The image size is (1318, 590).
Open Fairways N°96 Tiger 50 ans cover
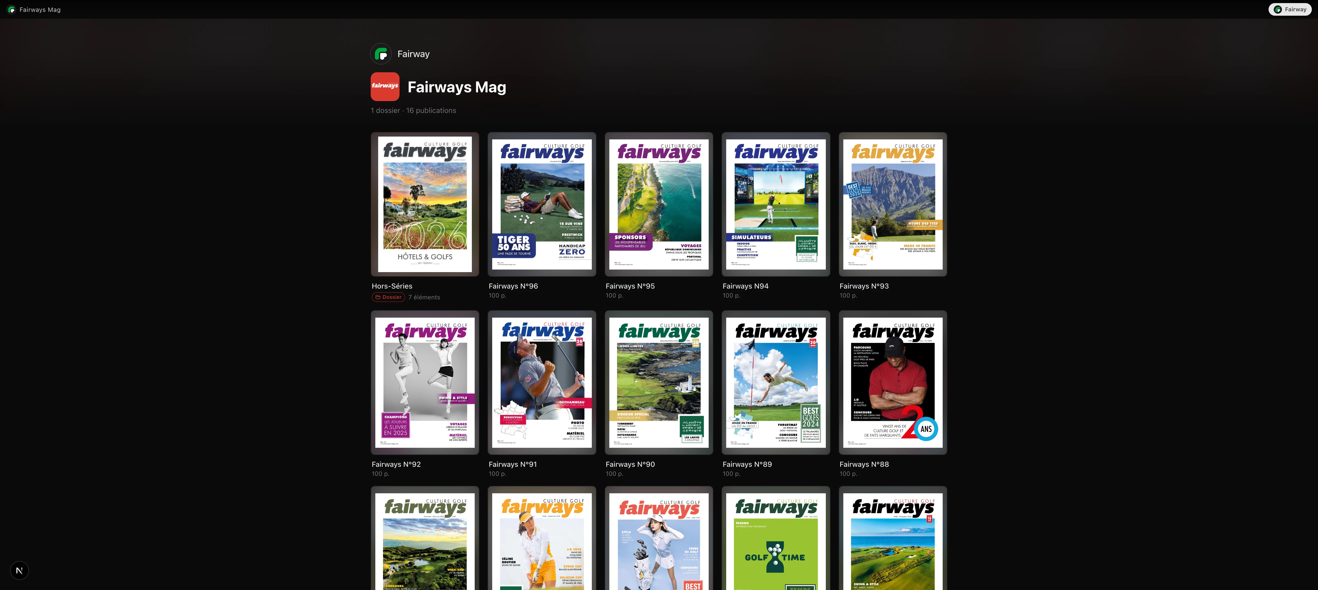[x=542, y=204]
